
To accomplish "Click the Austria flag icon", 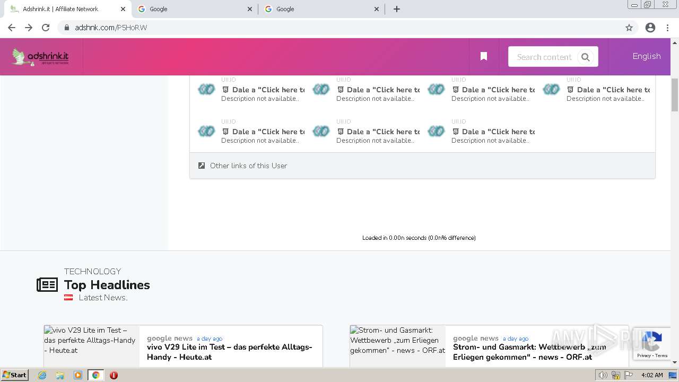I will pyautogui.click(x=68, y=298).
